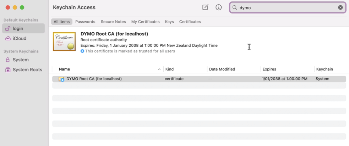This screenshot has width=349, height=146.
Task: Clear search with the X icon
Action: pos(340,7)
